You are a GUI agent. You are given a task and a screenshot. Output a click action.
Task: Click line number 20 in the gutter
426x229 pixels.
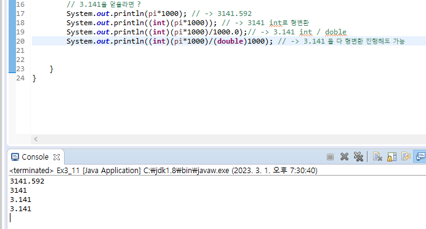(x=20, y=41)
